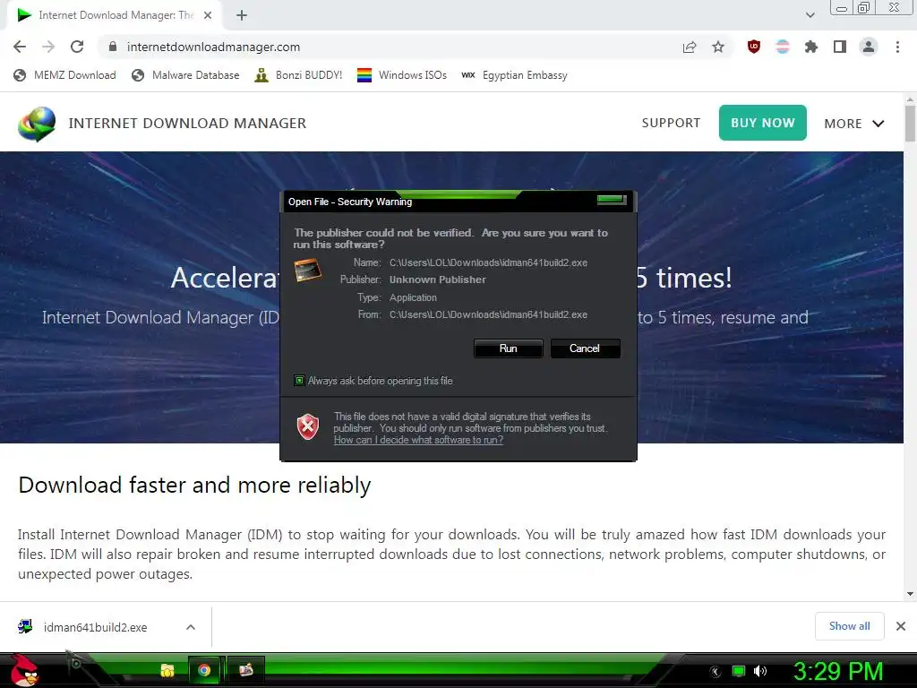Close the downloads bar

901,626
